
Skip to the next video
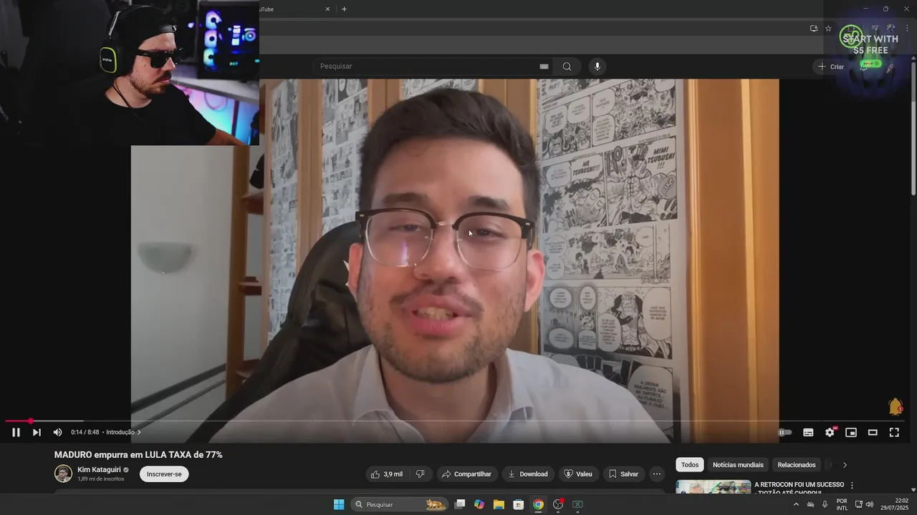37,432
